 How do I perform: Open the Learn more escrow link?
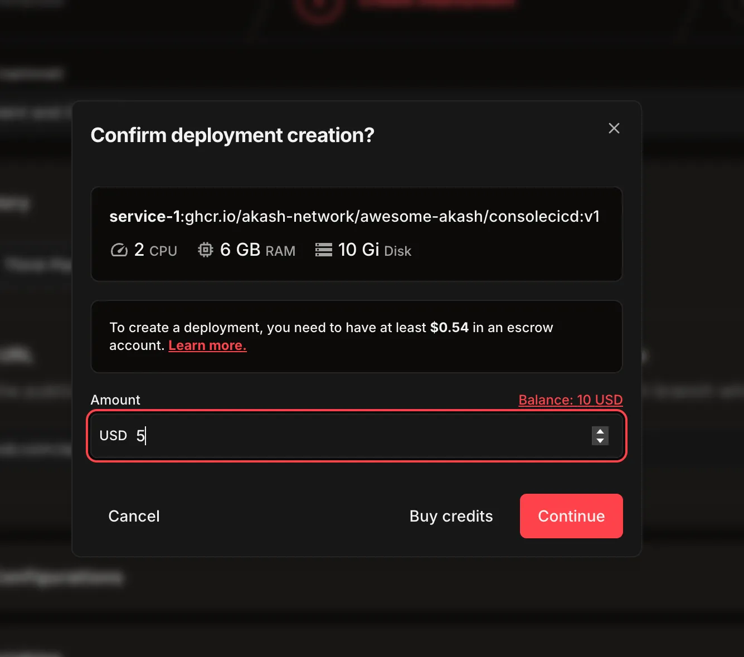tap(207, 345)
